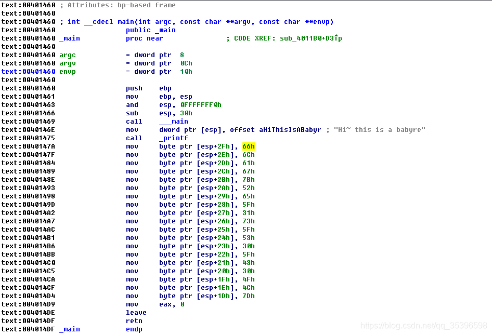Click the [esp+2Fh] operand
The width and height of the screenshot is (492, 335).
(215, 146)
